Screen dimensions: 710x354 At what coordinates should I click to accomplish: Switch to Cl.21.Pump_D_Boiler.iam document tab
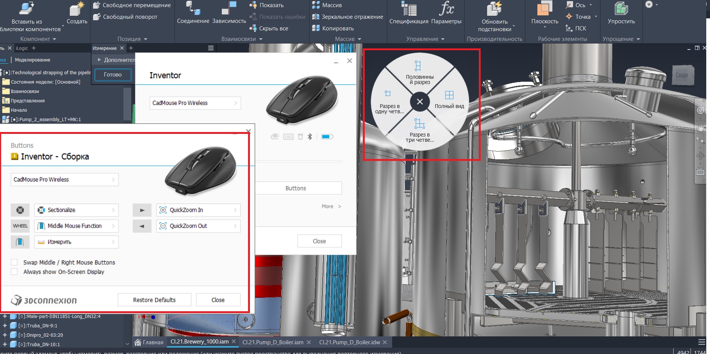[273, 342]
